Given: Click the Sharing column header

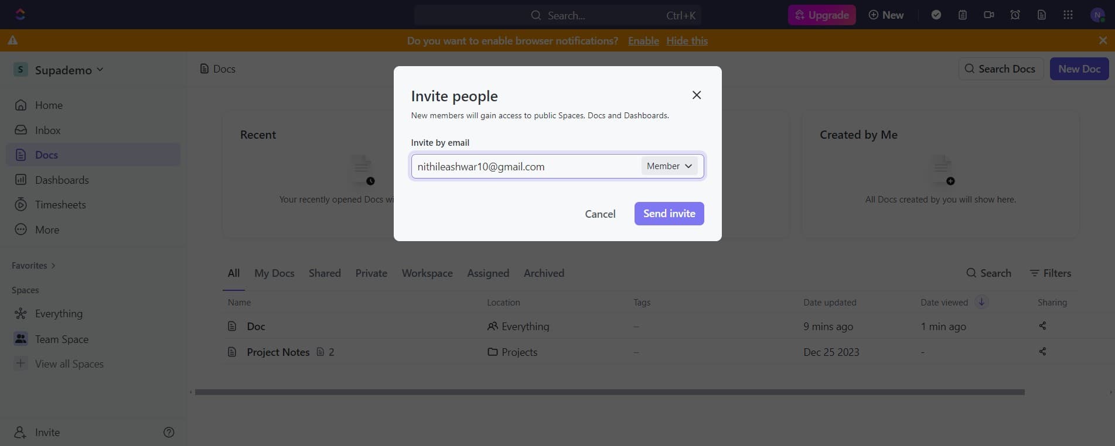Looking at the screenshot, I should coord(1052,302).
